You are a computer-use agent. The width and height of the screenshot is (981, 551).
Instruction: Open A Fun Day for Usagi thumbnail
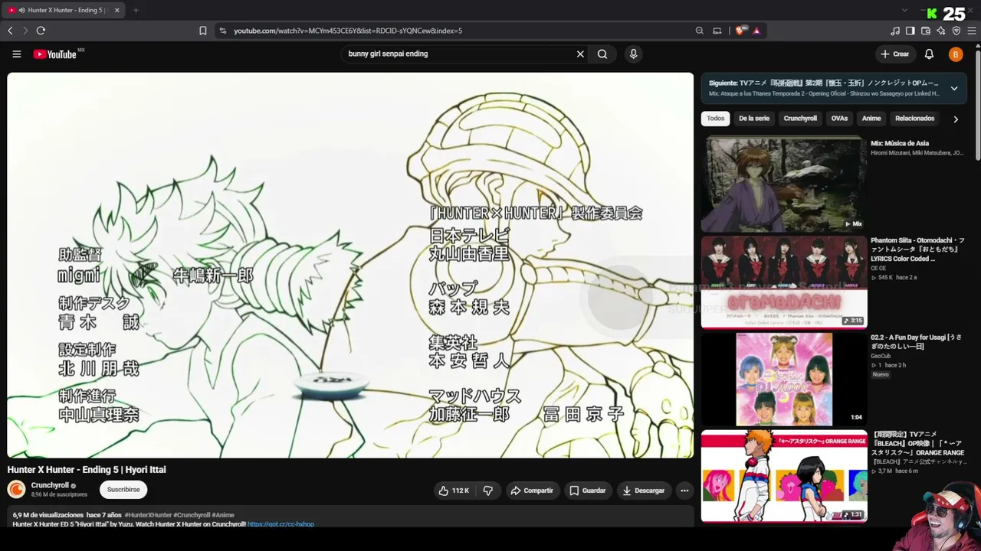tap(784, 380)
